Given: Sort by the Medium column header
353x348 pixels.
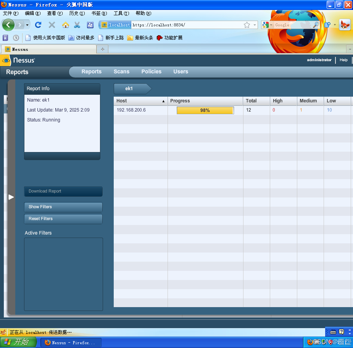Looking at the screenshot, I should [x=311, y=101].
